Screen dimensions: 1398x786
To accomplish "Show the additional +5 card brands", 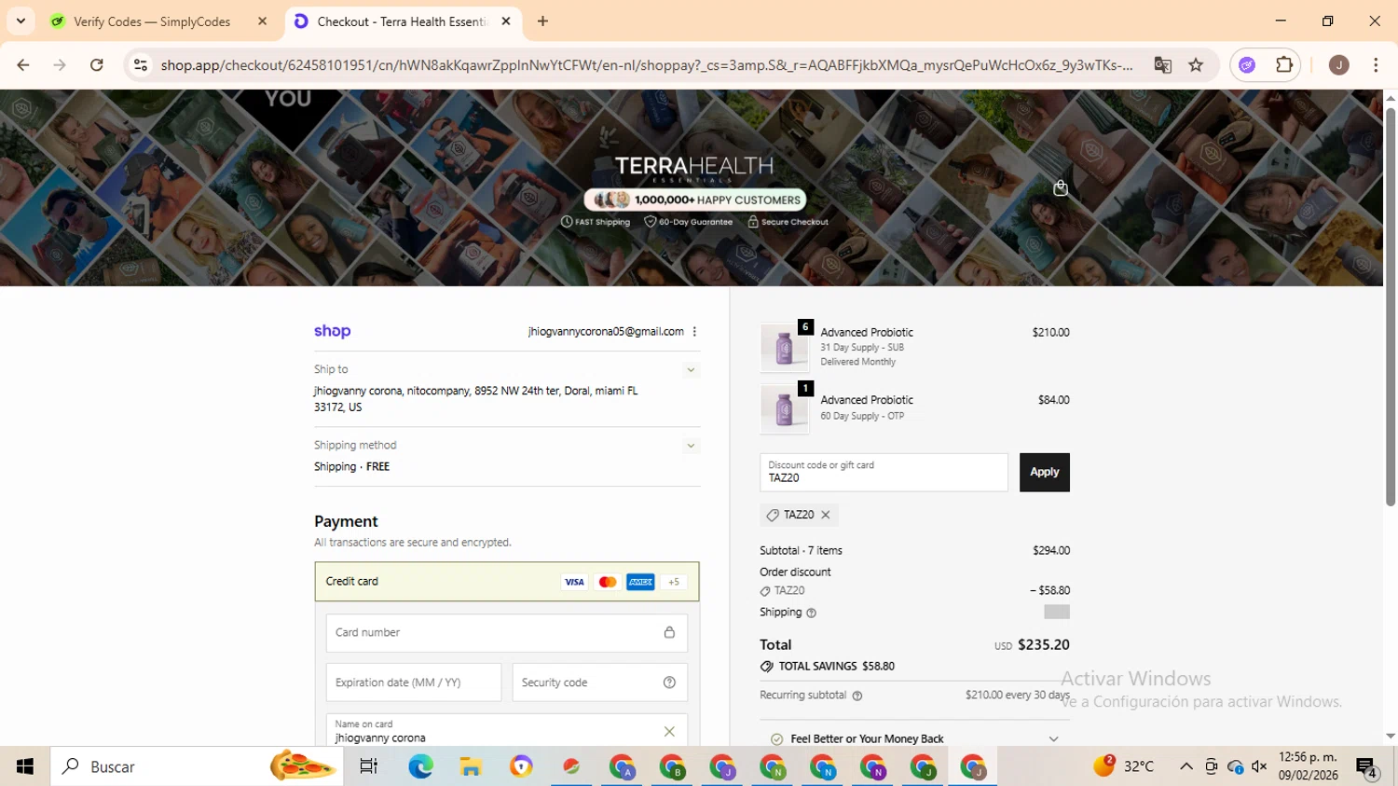I will click(x=673, y=582).
